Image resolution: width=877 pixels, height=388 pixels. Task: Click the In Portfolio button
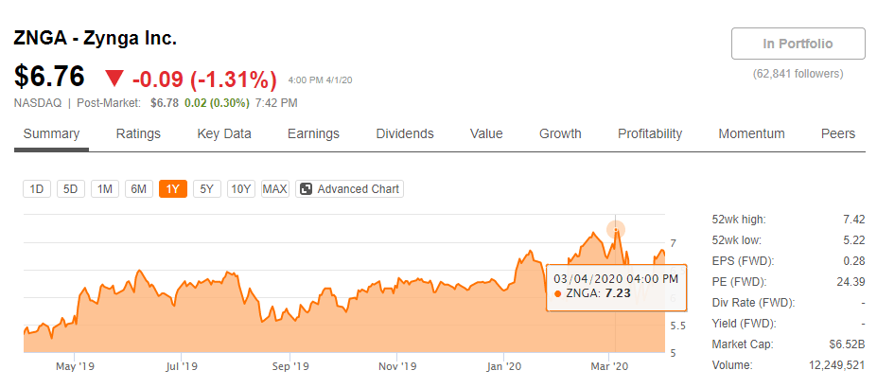pos(798,44)
